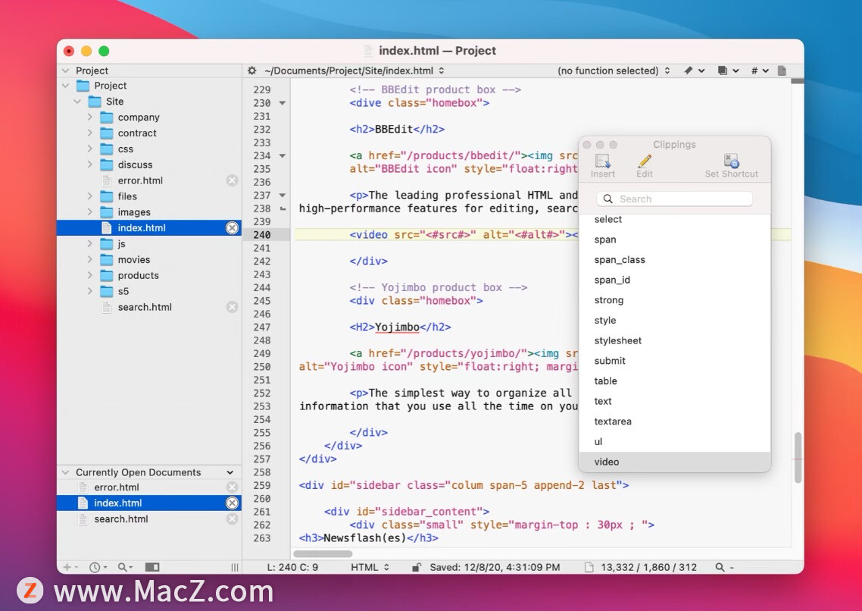This screenshot has width=862, height=611.
Task: Select the ul clipping
Action: coord(675,442)
